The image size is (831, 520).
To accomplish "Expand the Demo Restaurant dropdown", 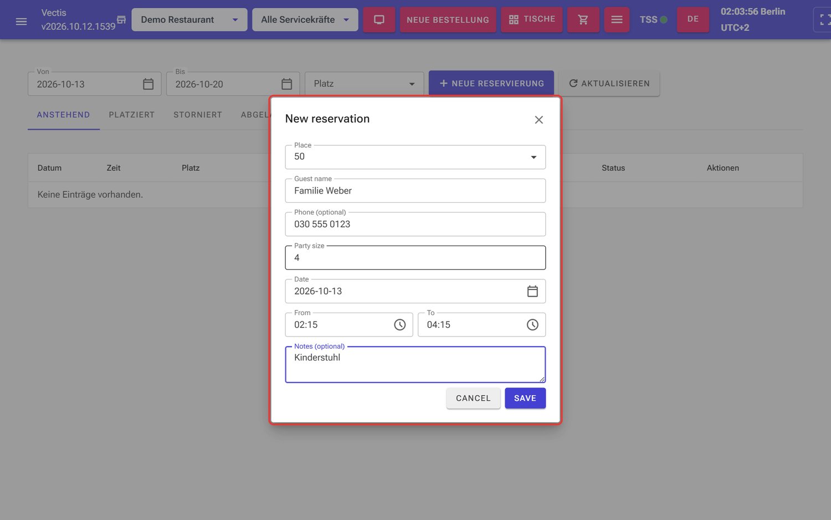I will coord(189,20).
